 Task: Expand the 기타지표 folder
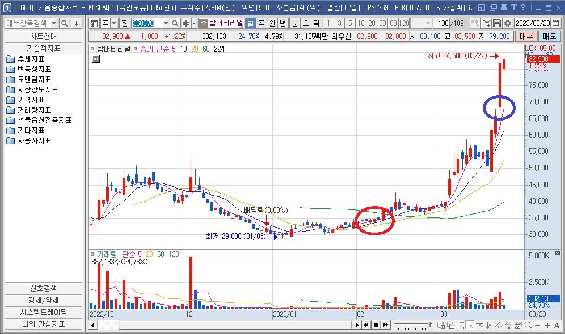26,130
